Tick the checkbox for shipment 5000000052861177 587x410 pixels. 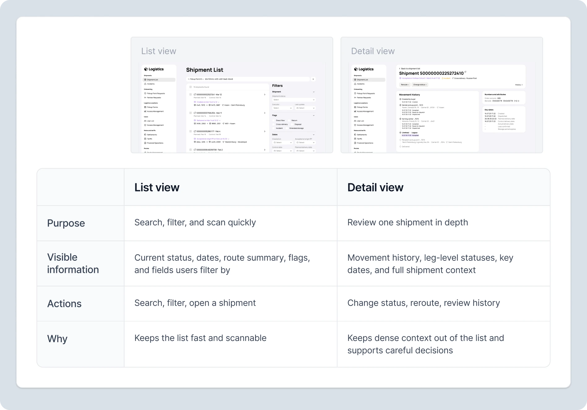click(191, 131)
